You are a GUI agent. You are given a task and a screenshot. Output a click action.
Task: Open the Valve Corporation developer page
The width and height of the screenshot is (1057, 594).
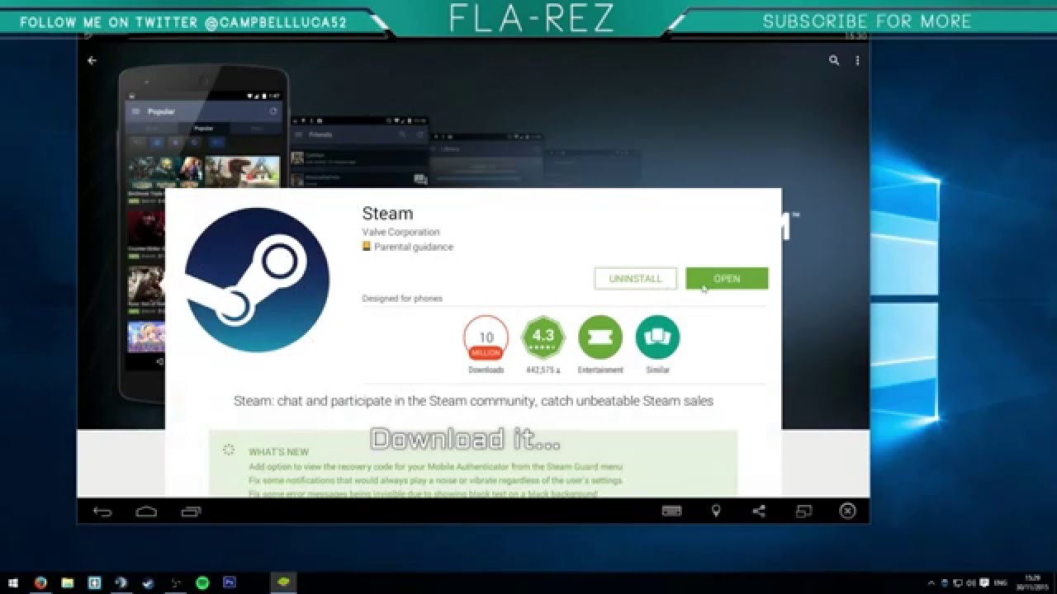(x=401, y=232)
